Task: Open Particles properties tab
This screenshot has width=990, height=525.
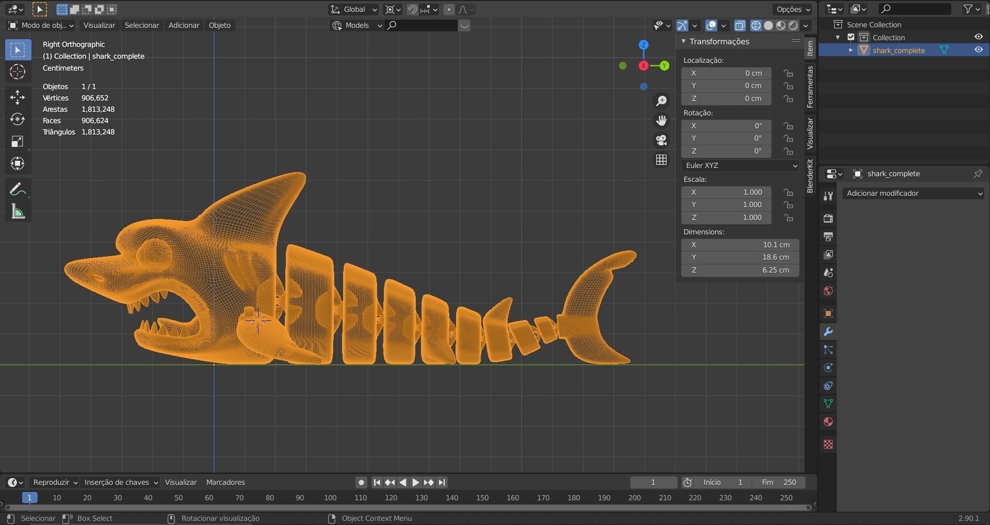Action: point(828,349)
